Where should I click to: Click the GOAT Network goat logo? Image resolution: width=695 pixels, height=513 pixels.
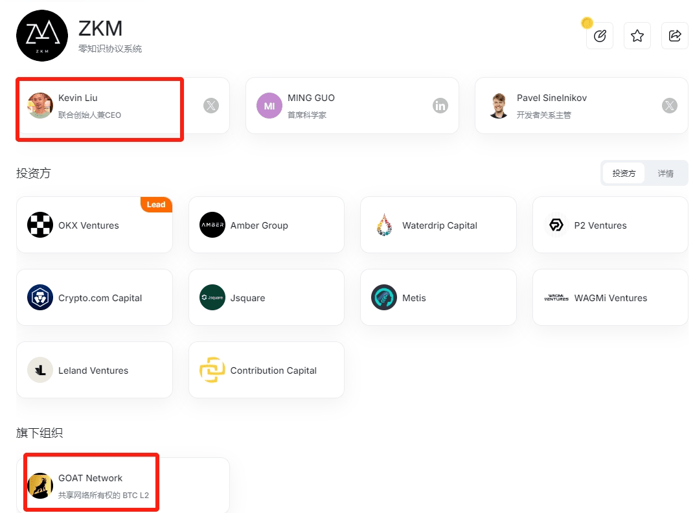pyautogui.click(x=40, y=486)
